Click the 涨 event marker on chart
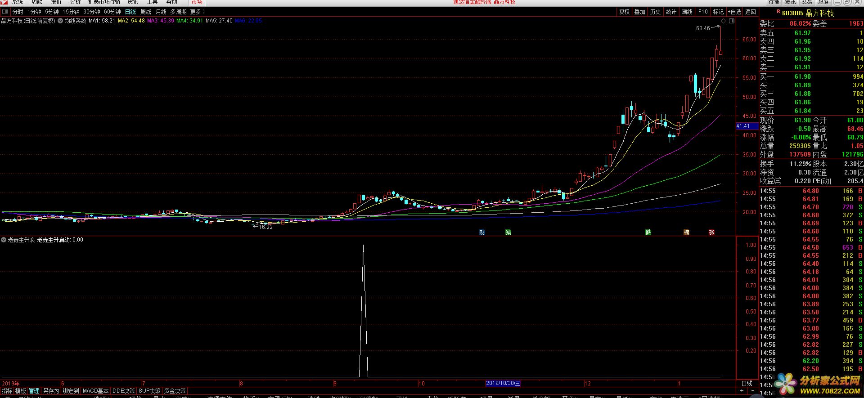Image resolution: width=864 pixels, height=398 pixels. 711,232
